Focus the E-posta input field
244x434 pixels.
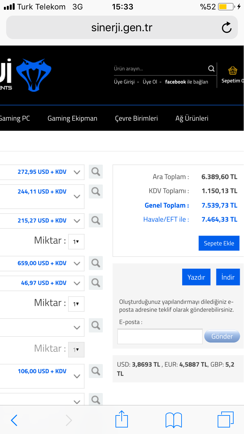(160, 336)
